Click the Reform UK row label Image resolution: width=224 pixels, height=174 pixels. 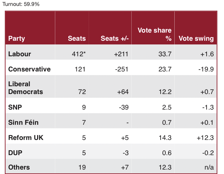[26, 138]
